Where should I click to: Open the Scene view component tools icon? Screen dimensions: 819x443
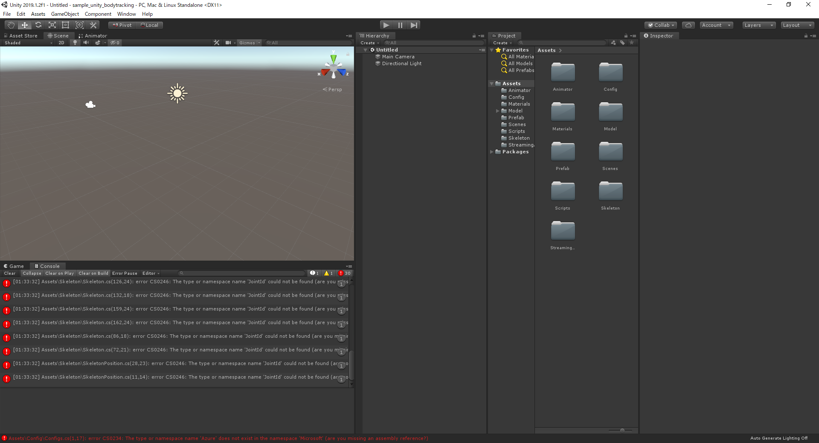click(x=217, y=43)
